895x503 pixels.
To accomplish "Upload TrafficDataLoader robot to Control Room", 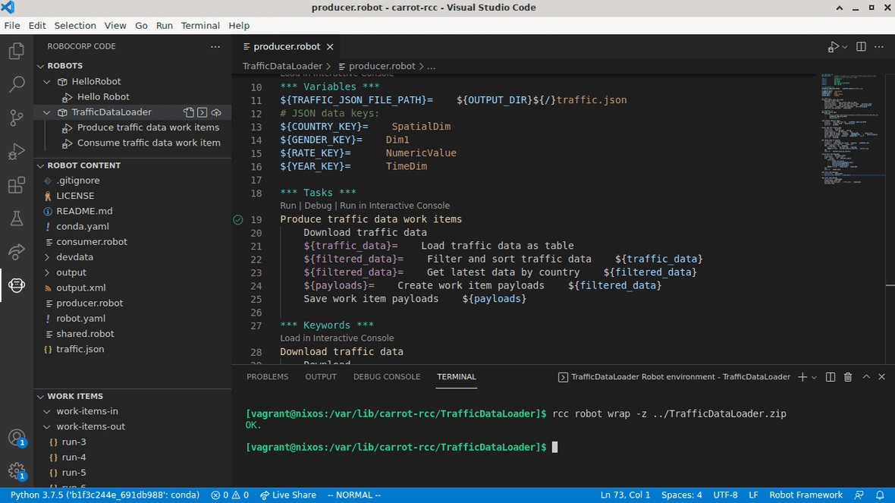I will (215, 112).
